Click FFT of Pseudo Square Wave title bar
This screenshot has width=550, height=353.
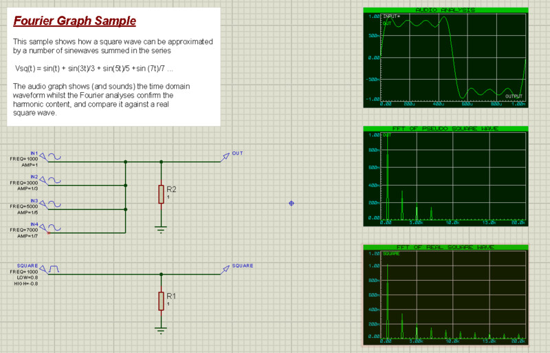445,129
